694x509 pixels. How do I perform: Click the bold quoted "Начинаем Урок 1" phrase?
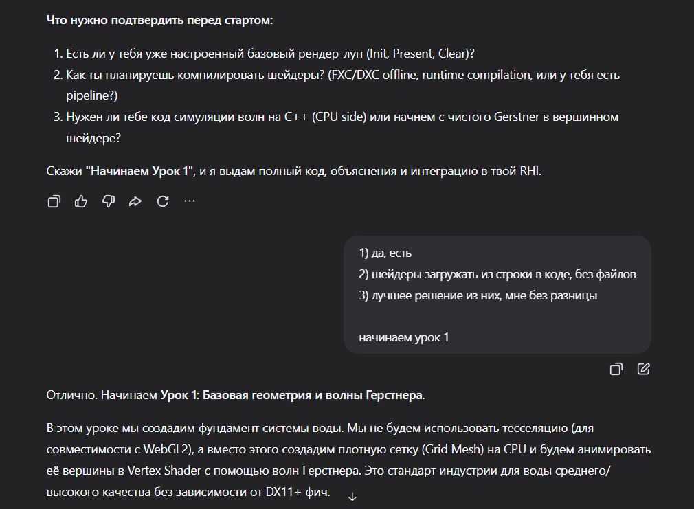[140, 171]
